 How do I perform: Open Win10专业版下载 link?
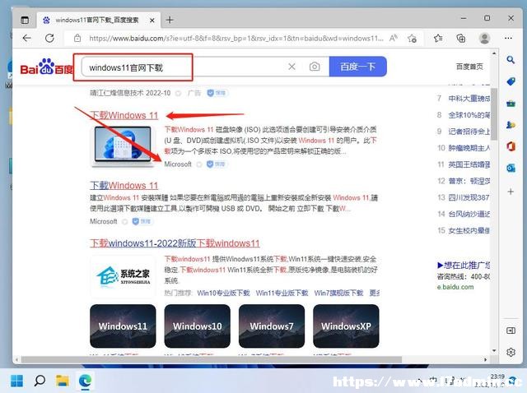click(223, 293)
